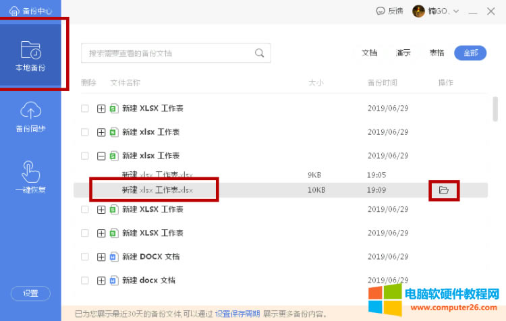Switch to the 表格 spreadsheet filter
This screenshot has height=321, width=506.
(437, 53)
